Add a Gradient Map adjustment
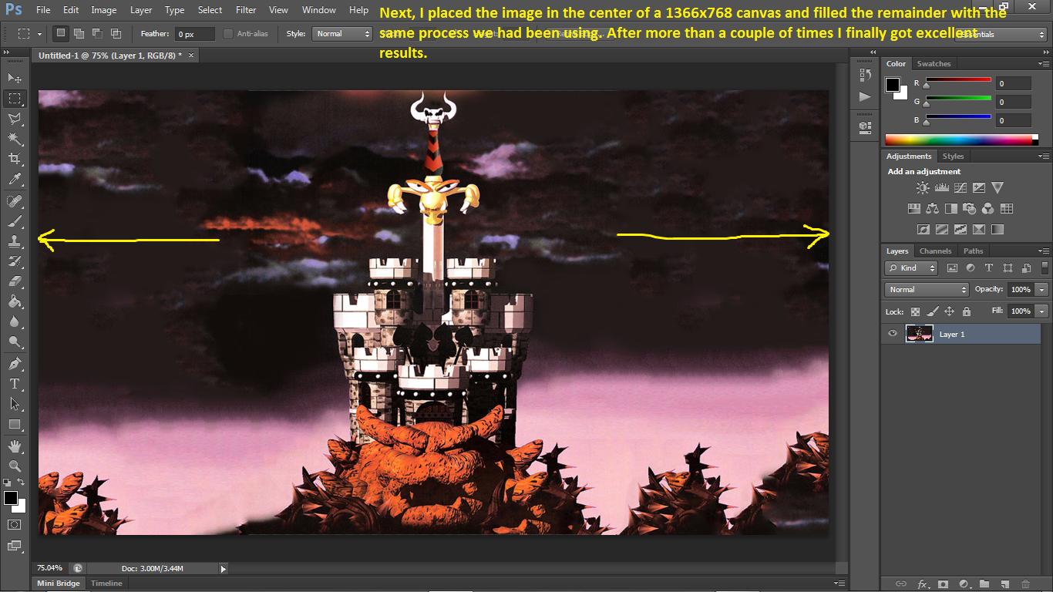The width and height of the screenshot is (1053, 592). click(x=997, y=229)
